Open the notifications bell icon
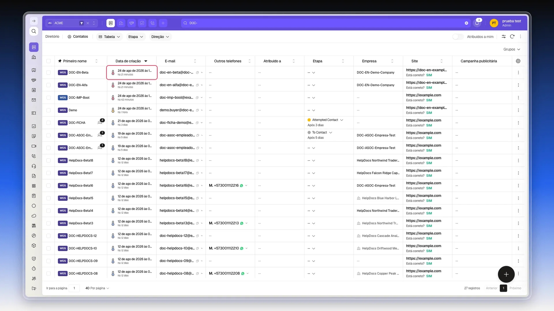The height and width of the screenshot is (311, 554). (x=477, y=23)
